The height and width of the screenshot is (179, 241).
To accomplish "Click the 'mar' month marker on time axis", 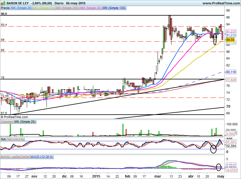I will pos(157,176).
